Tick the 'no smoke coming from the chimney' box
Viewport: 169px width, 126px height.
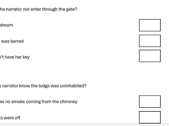[x=150, y=101]
